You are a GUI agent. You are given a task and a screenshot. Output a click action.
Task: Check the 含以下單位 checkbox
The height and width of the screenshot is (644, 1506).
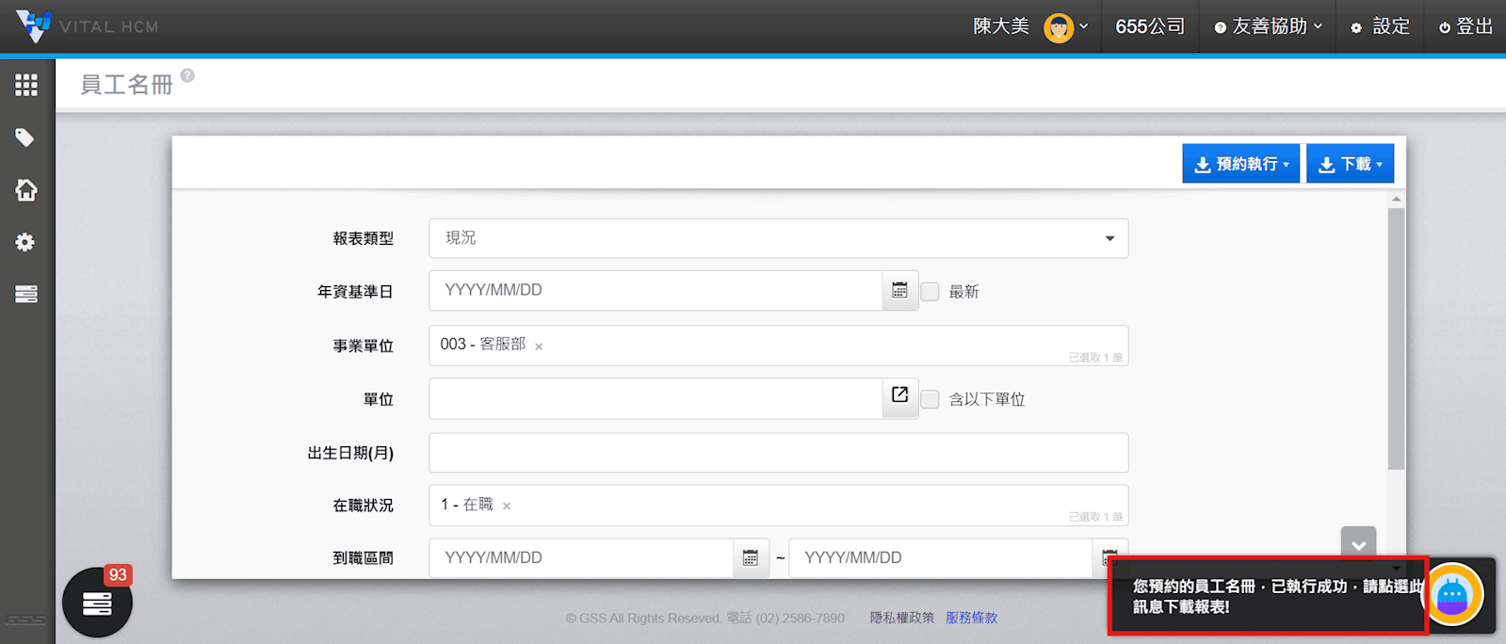pyautogui.click(x=931, y=399)
